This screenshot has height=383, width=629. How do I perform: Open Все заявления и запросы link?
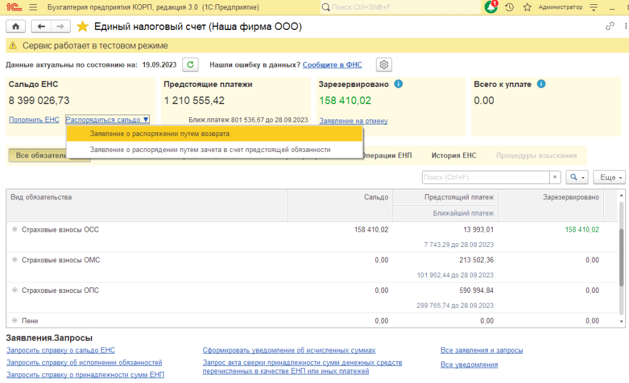(482, 350)
